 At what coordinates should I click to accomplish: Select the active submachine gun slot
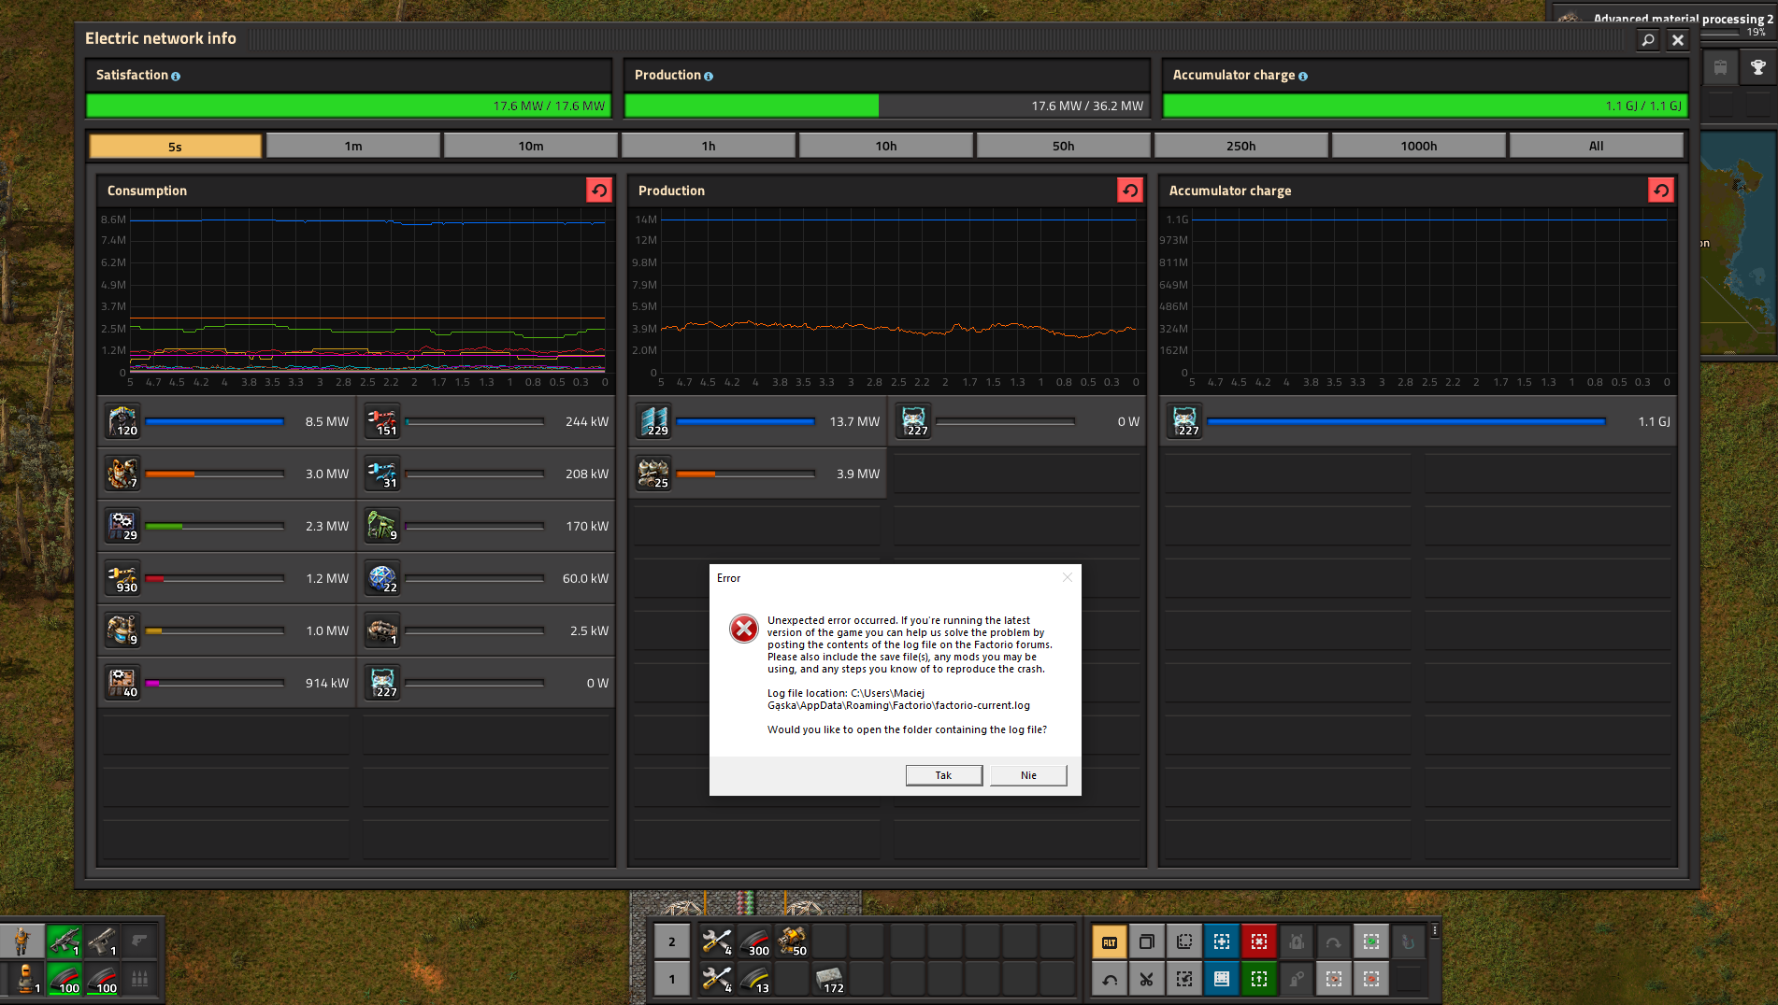(65, 941)
